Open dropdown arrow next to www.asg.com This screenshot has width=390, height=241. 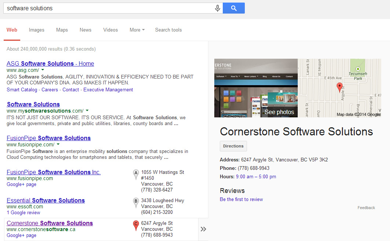(x=43, y=70)
